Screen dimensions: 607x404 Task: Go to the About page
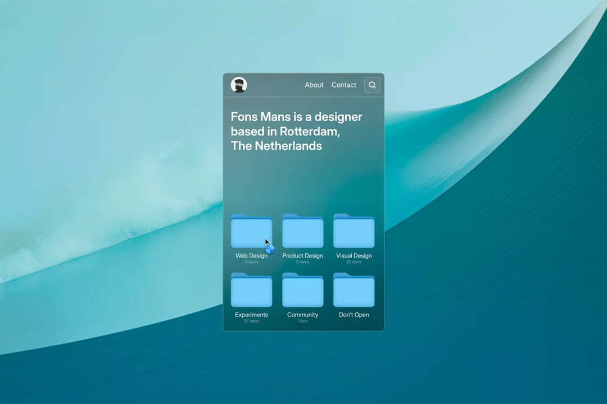pos(314,85)
